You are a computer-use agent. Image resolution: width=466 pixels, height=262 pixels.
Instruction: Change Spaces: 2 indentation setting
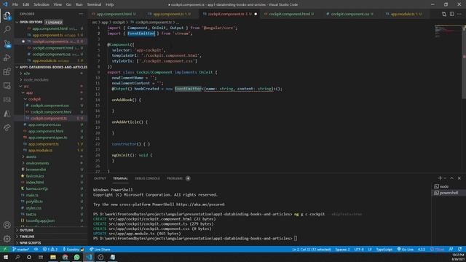tap(342, 249)
